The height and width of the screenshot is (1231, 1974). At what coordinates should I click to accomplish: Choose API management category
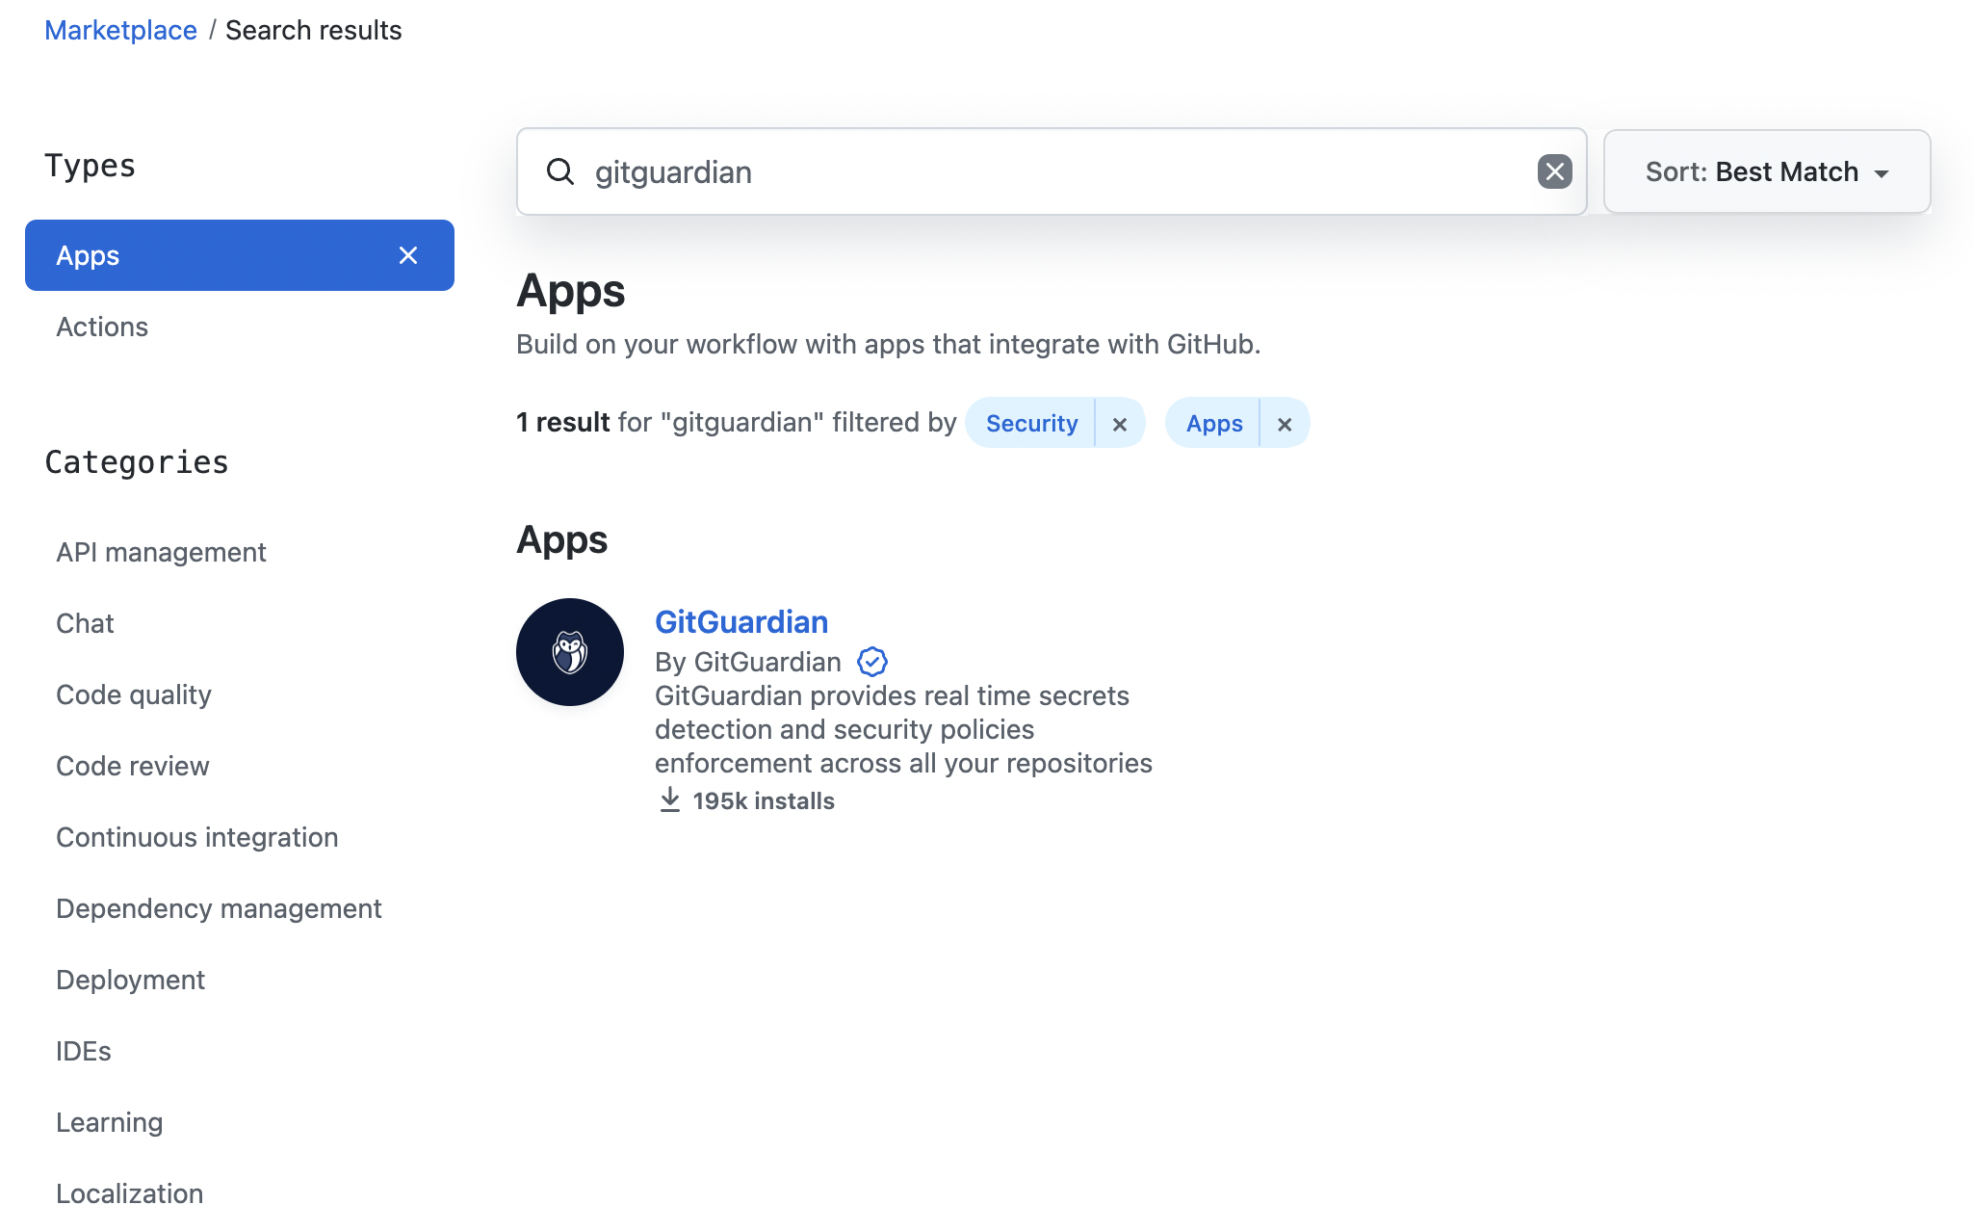click(x=161, y=552)
